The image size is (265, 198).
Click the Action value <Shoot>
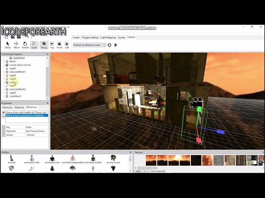pyautogui.click(x=37, y=135)
